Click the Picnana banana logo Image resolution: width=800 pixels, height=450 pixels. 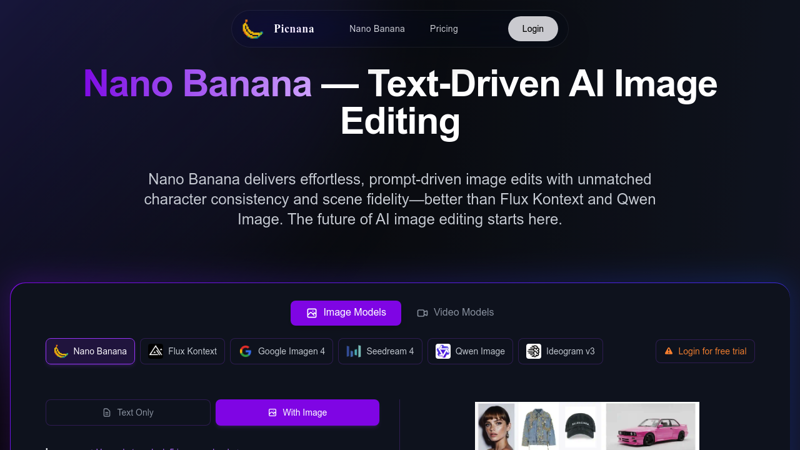252,28
